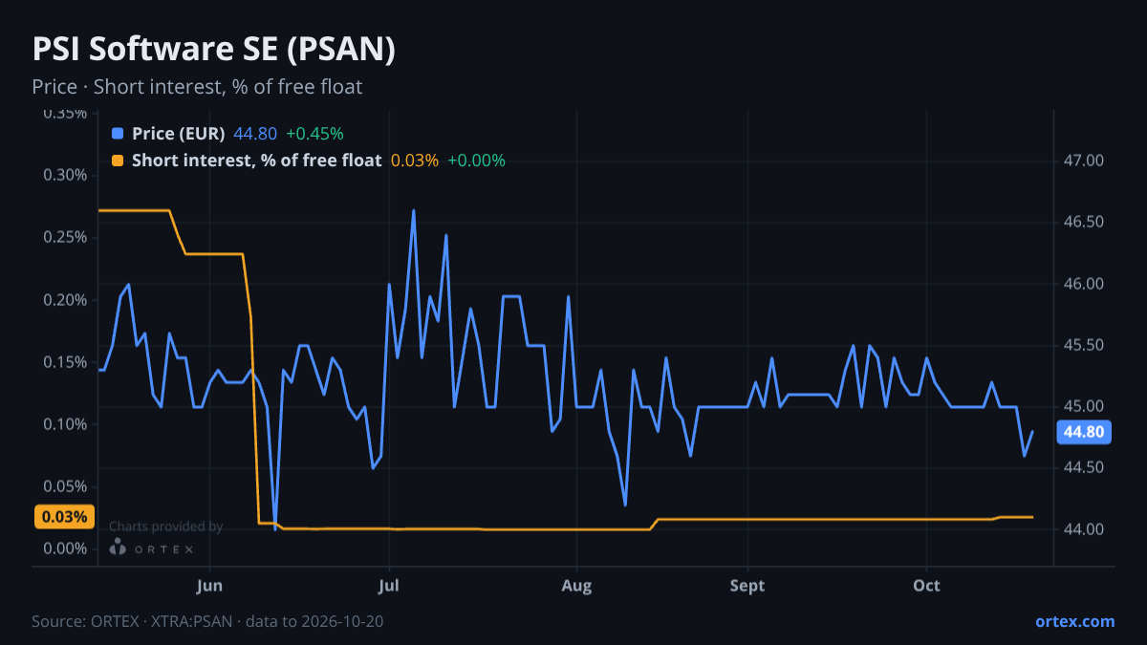Image resolution: width=1147 pixels, height=645 pixels.
Task: Click the 44.50 right axis label
Action: (x=1083, y=467)
